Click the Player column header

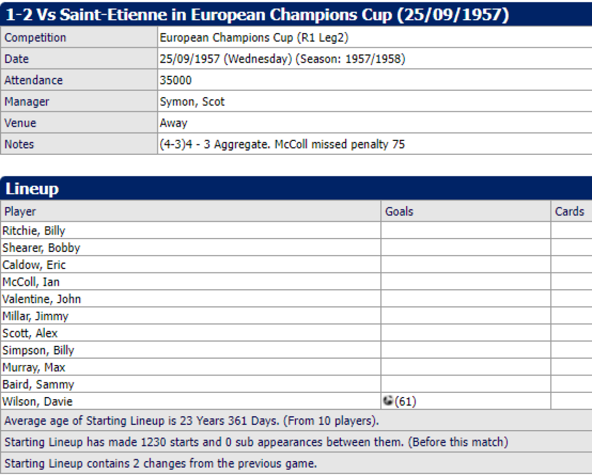20,211
